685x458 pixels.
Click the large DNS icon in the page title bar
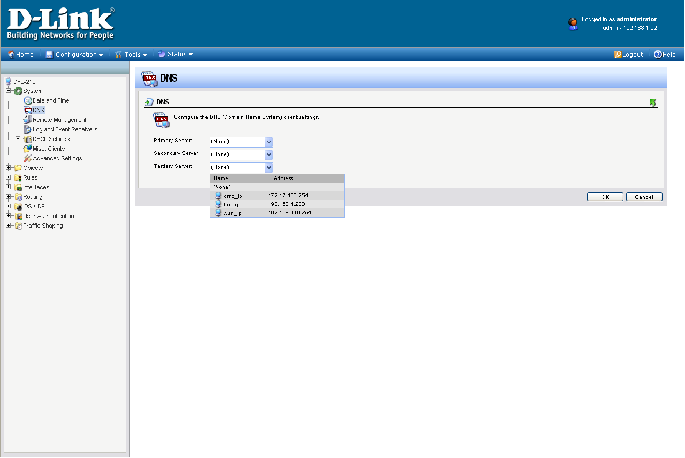click(149, 78)
